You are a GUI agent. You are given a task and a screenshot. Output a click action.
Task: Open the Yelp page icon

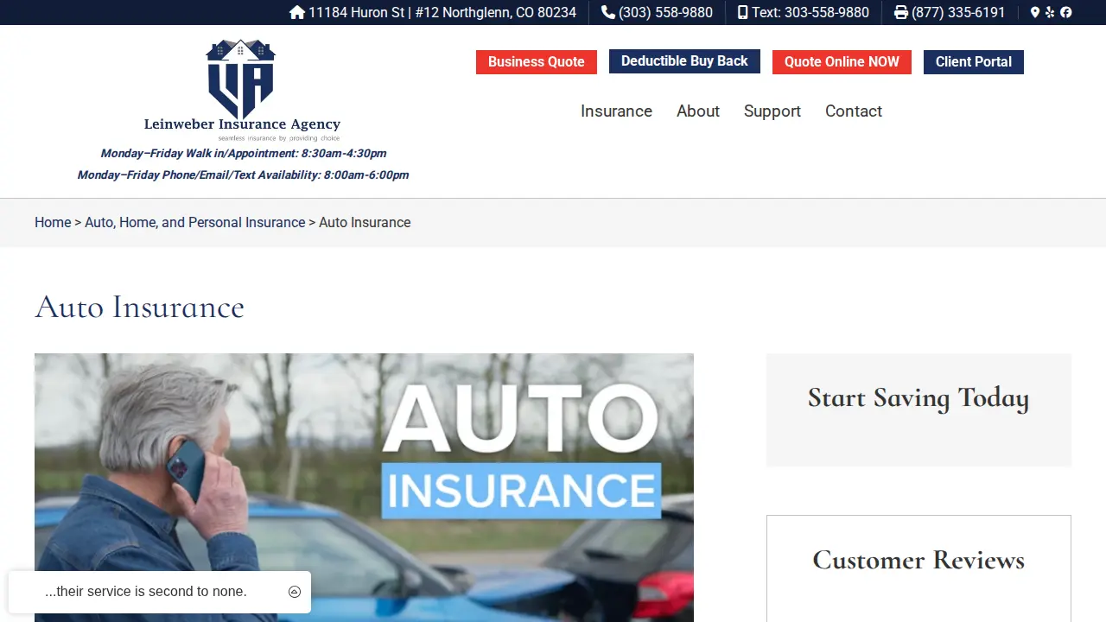click(1050, 12)
